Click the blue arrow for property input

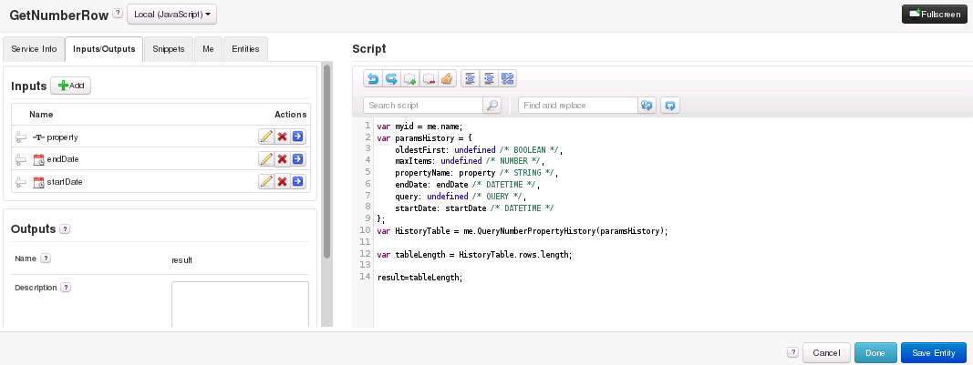pos(298,137)
